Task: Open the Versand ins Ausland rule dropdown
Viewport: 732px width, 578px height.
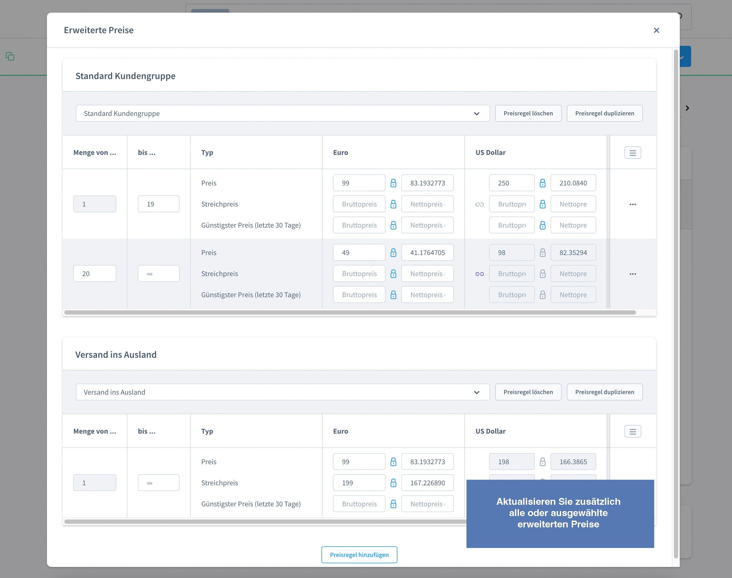Action: coord(282,392)
